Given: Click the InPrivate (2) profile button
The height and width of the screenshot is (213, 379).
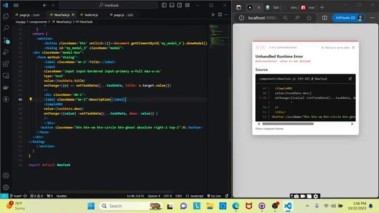Looking at the screenshot, I should click(x=349, y=18).
